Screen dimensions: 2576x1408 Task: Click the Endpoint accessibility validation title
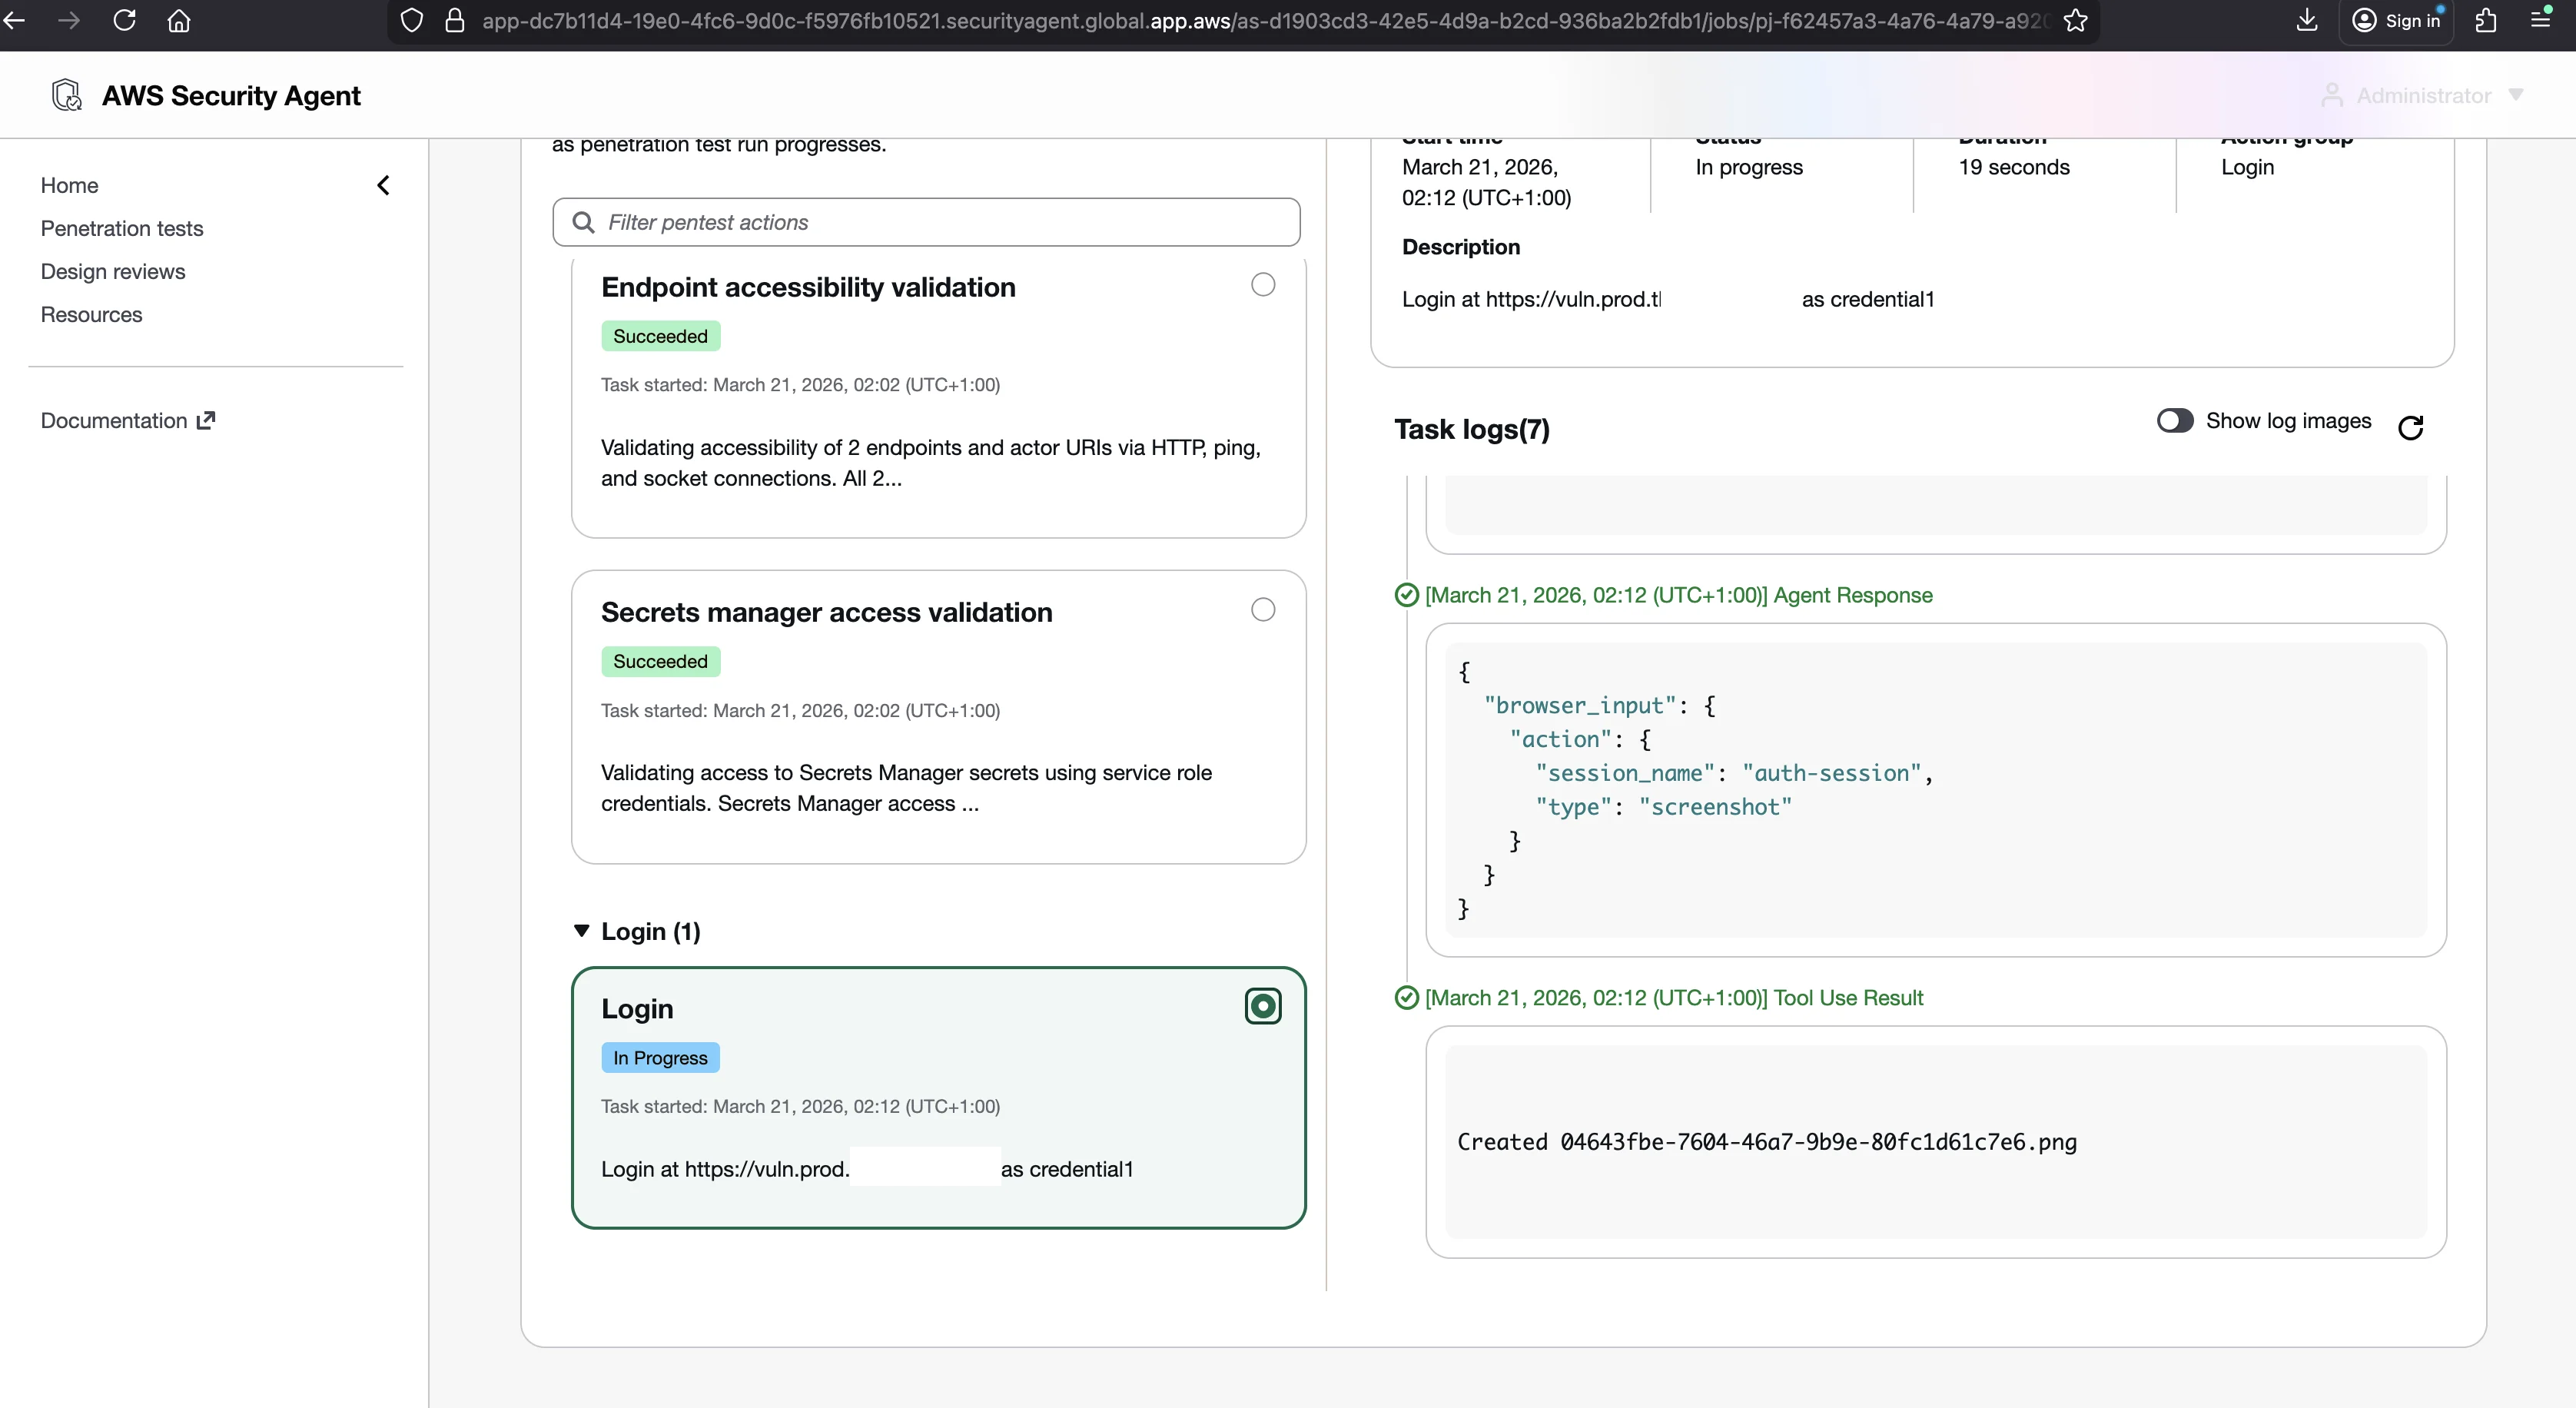click(808, 287)
